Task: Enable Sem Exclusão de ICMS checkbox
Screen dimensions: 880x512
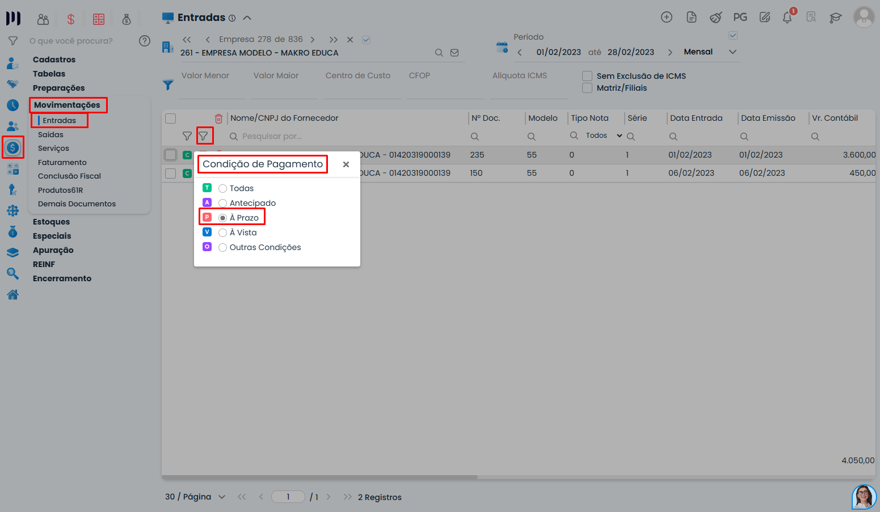Action: (x=587, y=76)
